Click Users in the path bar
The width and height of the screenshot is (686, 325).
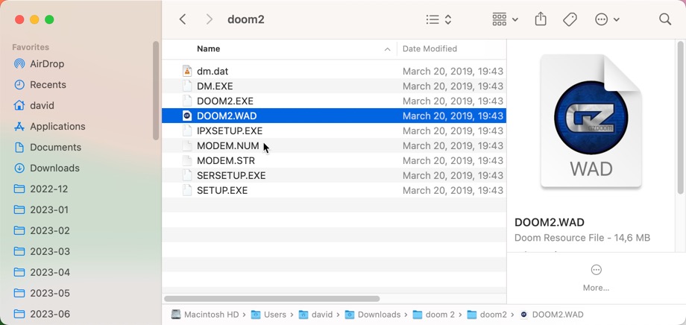[268, 315]
